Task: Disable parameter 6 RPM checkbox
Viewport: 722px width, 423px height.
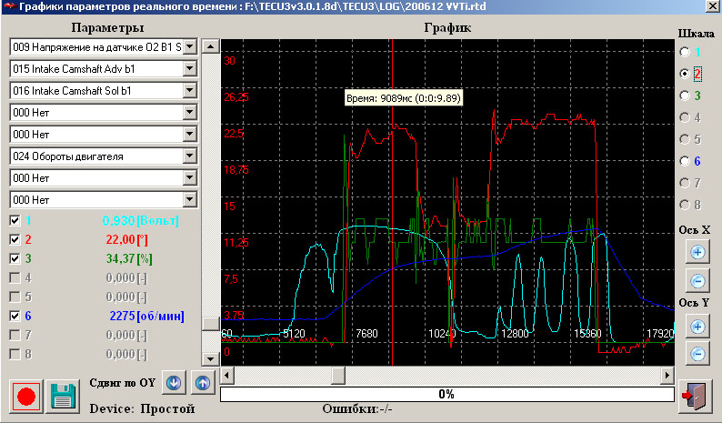Action: (15, 317)
